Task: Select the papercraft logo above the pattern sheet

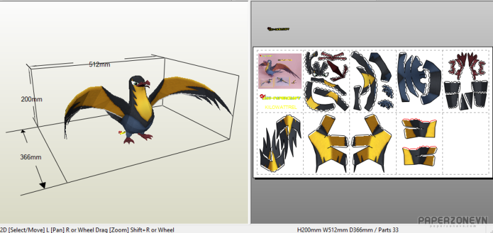Action: pyautogui.click(x=278, y=29)
